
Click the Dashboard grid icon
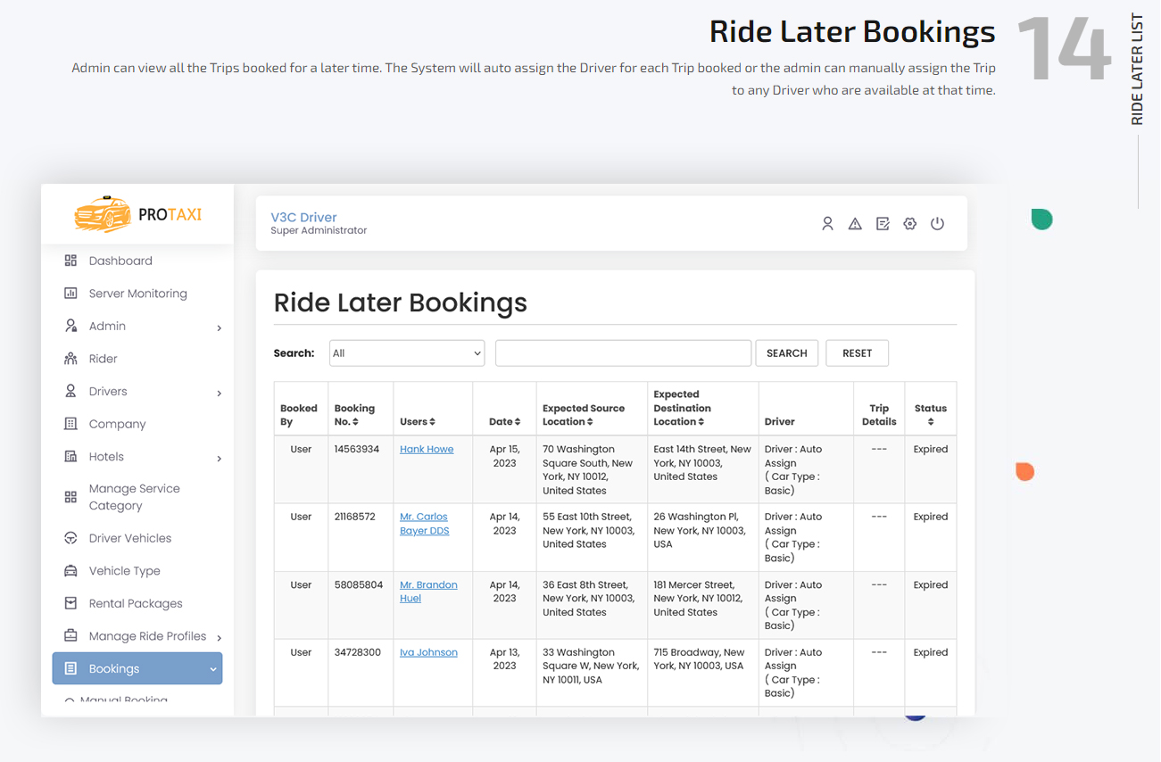click(x=70, y=261)
